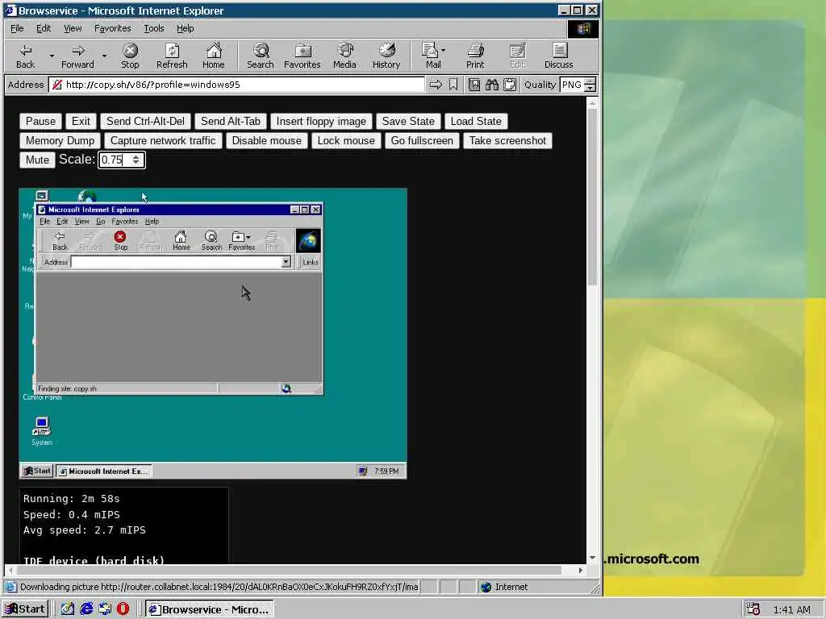The image size is (826, 619).
Task: Toggle the Mute button
Action: pos(37,160)
